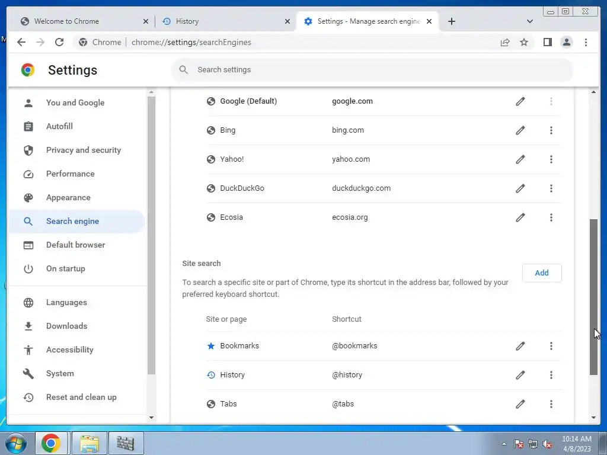Close the Welcome to Chrome tab
Screen dimensions: 607x455
click(x=146, y=22)
